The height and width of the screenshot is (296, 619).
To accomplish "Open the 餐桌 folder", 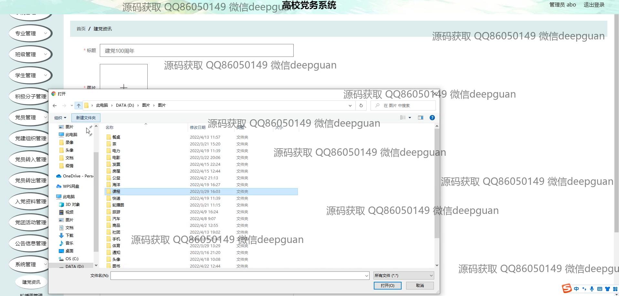I will [116, 137].
